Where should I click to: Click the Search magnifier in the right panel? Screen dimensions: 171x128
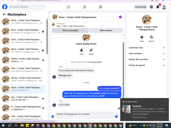[x=152, y=37]
